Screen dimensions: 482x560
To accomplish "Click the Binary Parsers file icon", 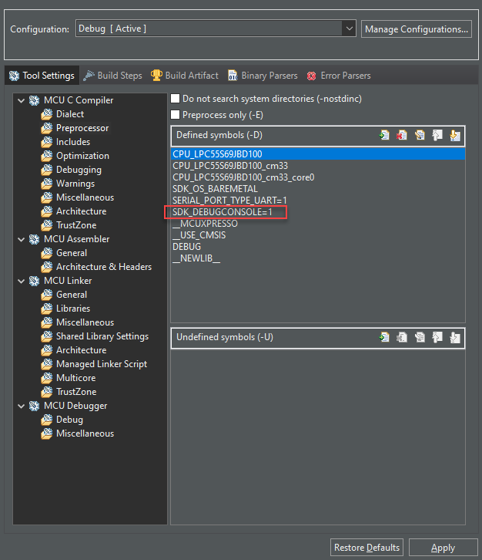I will click(233, 76).
